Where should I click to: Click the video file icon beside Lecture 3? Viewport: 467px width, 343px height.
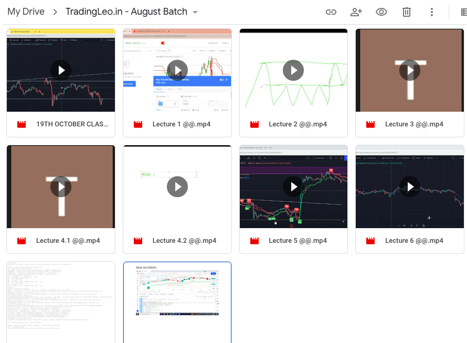(x=370, y=124)
